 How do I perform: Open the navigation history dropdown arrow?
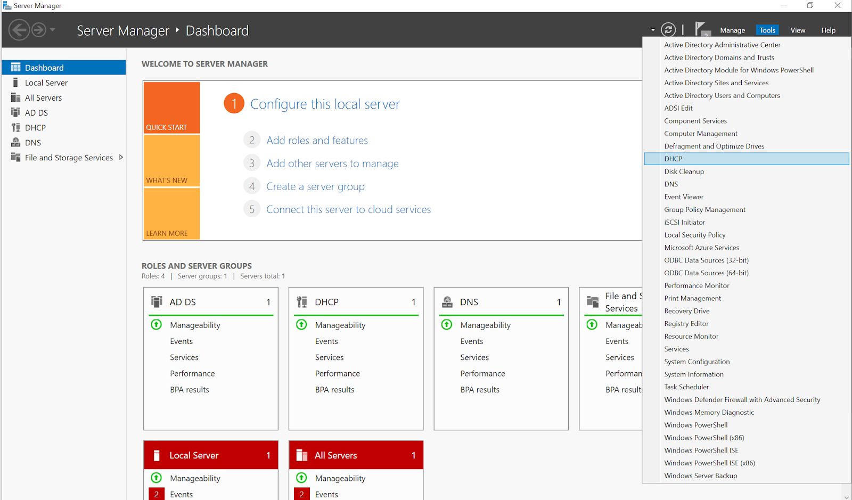click(x=52, y=30)
